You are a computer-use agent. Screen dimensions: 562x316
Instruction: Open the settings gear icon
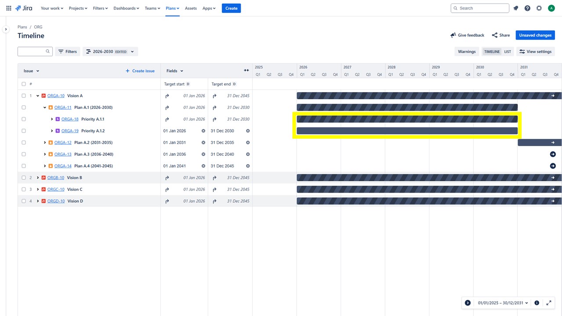tap(539, 8)
